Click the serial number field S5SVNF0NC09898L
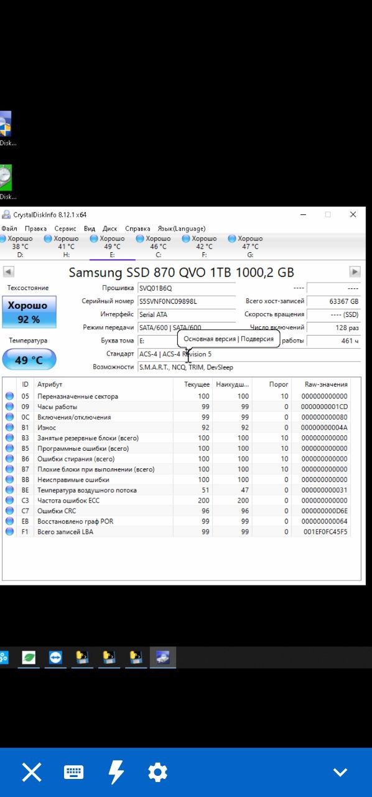Viewport: 372px width, 797px height. [x=186, y=301]
